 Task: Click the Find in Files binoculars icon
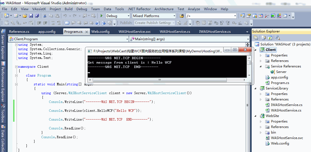pyautogui.click(x=182, y=16)
